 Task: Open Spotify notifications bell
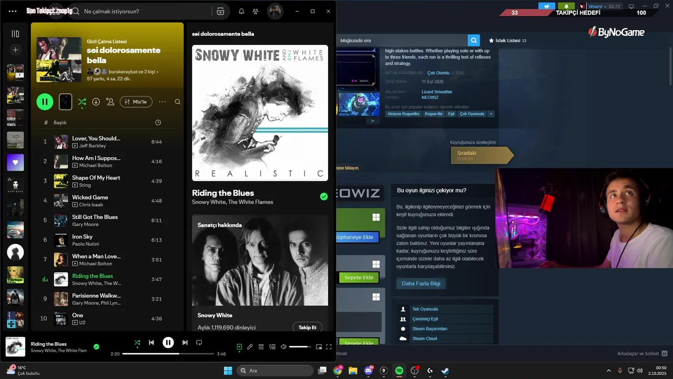pos(241,11)
